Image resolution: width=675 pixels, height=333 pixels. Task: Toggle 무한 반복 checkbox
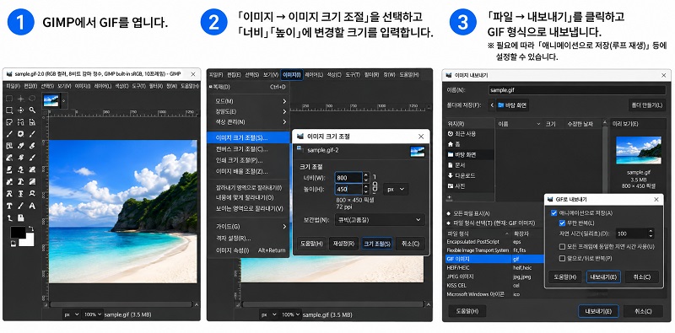point(562,223)
